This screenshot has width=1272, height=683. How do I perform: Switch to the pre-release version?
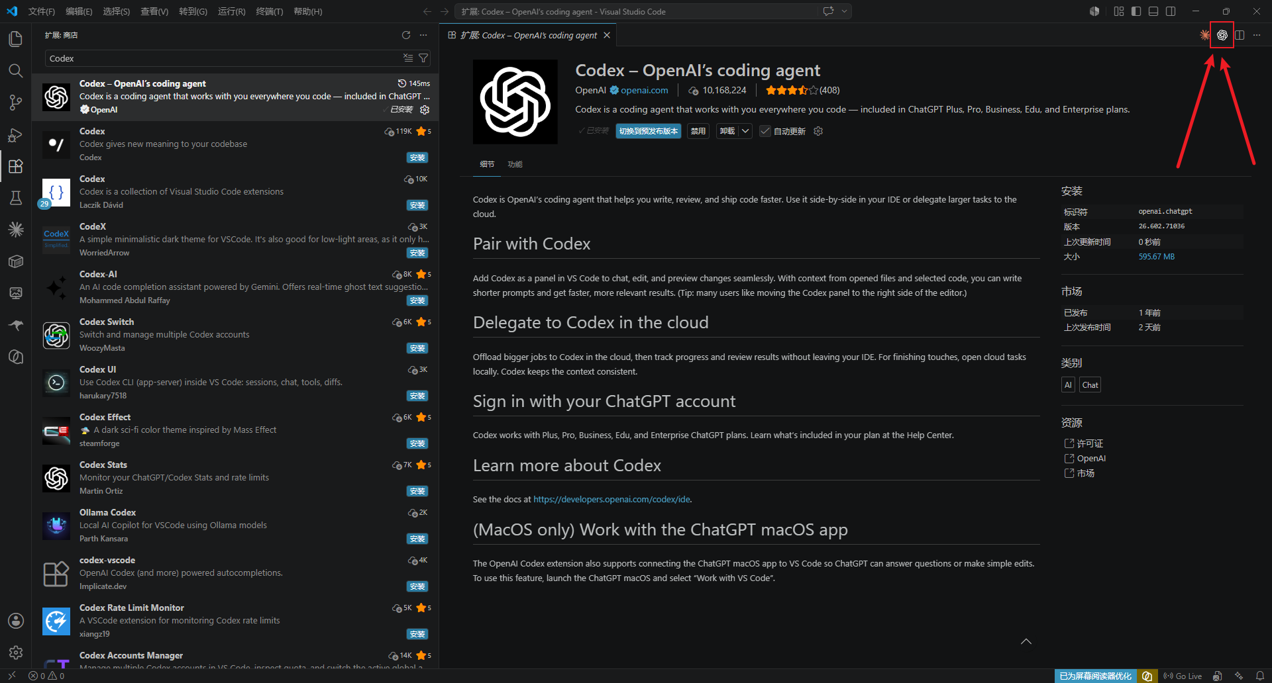(649, 131)
